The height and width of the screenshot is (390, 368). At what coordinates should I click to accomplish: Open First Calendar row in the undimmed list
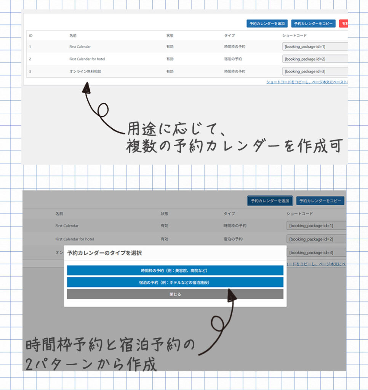(x=80, y=47)
